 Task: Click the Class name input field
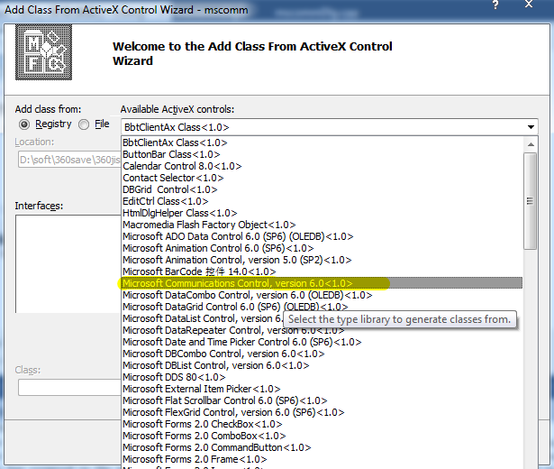point(69,387)
